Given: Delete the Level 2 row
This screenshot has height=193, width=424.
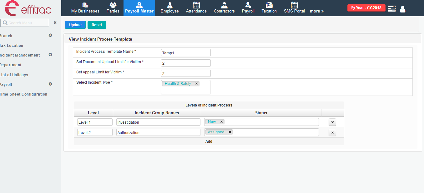Looking at the screenshot, I should (x=332, y=133).
